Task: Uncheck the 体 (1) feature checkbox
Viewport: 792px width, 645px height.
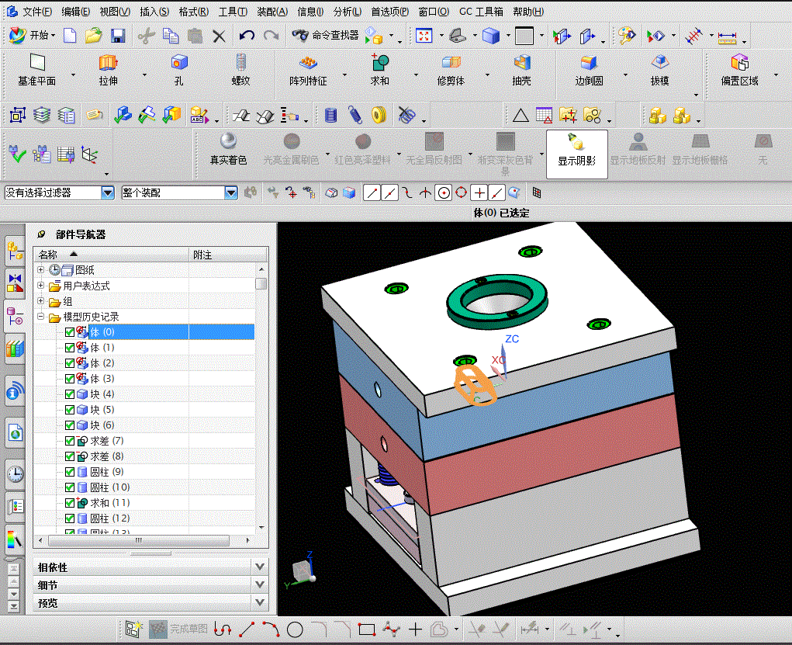Action: [x=70, y=348]
